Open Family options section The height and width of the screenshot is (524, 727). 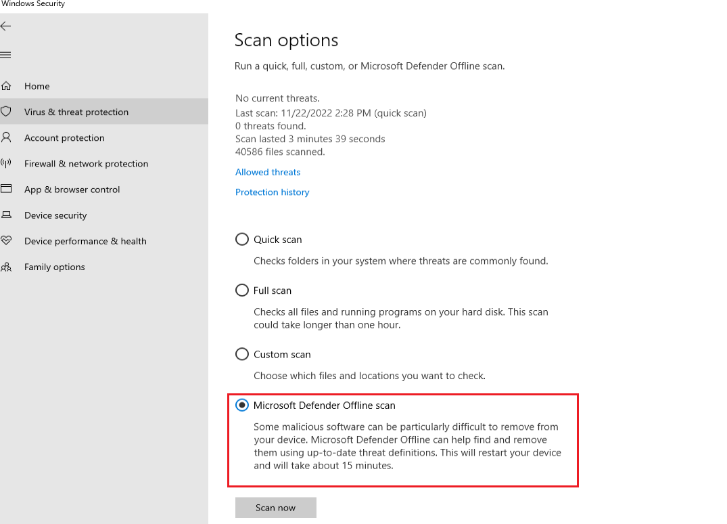(104, 267)
